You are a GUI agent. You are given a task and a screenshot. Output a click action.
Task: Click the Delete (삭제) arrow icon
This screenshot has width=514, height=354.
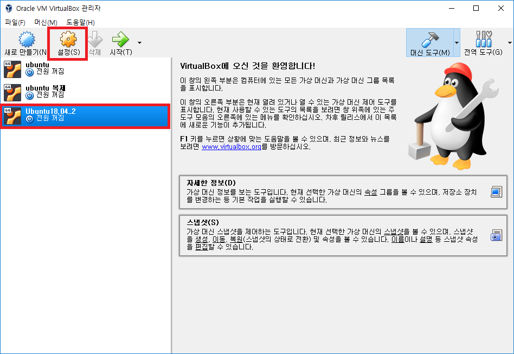[95, 40]
